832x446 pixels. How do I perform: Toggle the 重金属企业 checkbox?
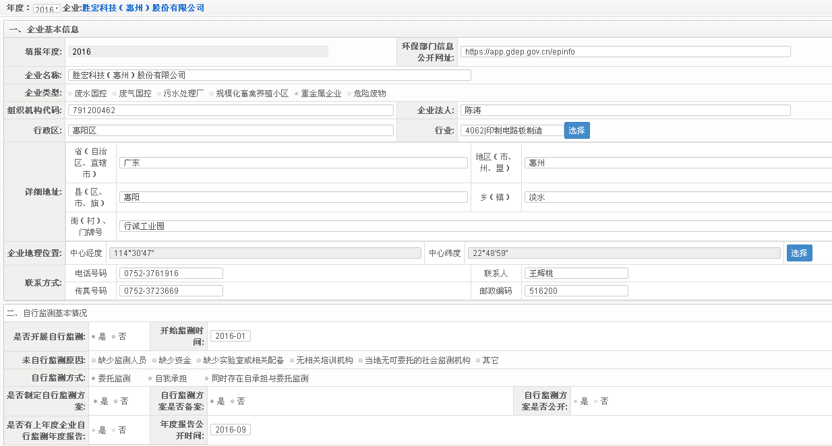coord(297,94)
